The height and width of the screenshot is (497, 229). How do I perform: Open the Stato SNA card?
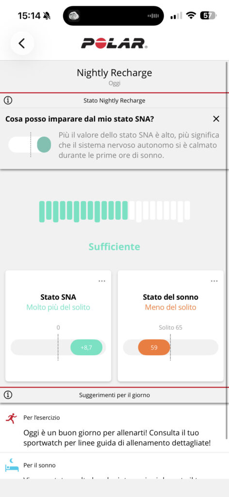[x=58, y=326]
